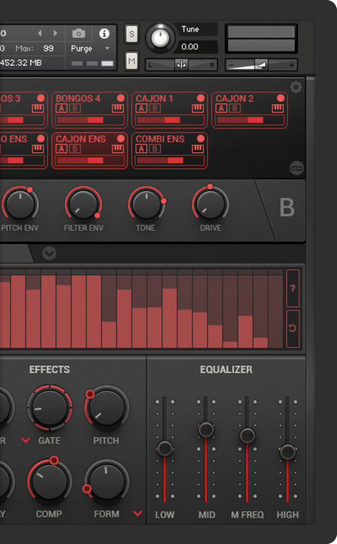The height and width of the screenshot is (544, 337).
Task: Click the DRIVE knob
Action: point(210,205)
